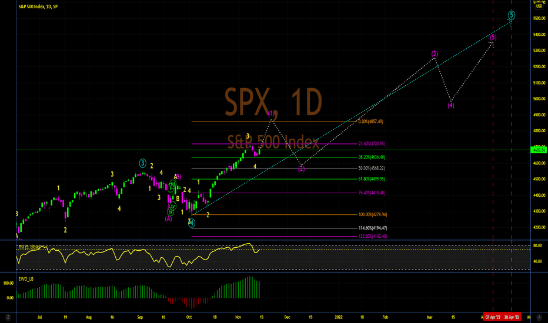
Task: Select the magenta (5) wave label
Action: 493,38
